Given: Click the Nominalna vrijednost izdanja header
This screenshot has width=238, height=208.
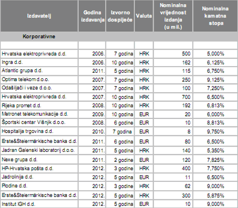Looking at the screenshot, I should click(173, 16).
